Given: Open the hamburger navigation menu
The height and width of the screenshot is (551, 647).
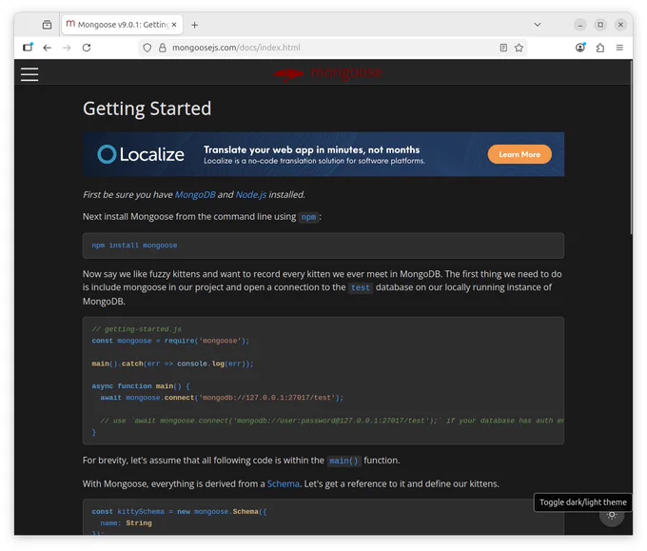Looking at the screenshot, I should 29,74.
